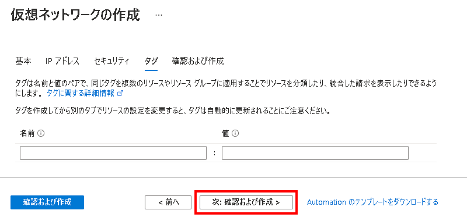Click the 名前 column label
Viewport: 467px width, 221px height.
click(x=27, y=134)
